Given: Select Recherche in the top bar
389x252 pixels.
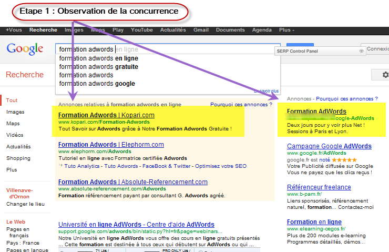Looking at the screenshot, I should [43, 30].
